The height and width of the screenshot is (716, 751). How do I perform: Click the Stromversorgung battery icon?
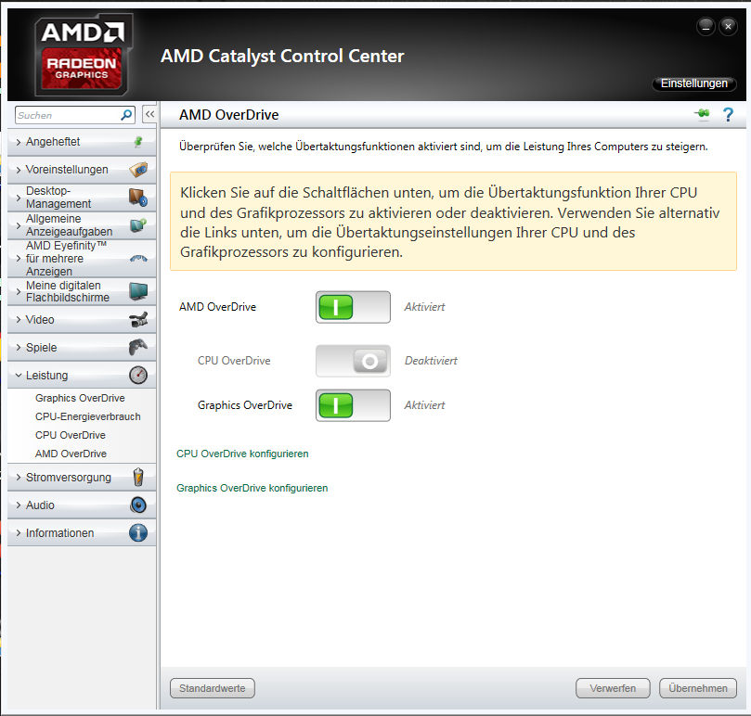tap(138, 477)
